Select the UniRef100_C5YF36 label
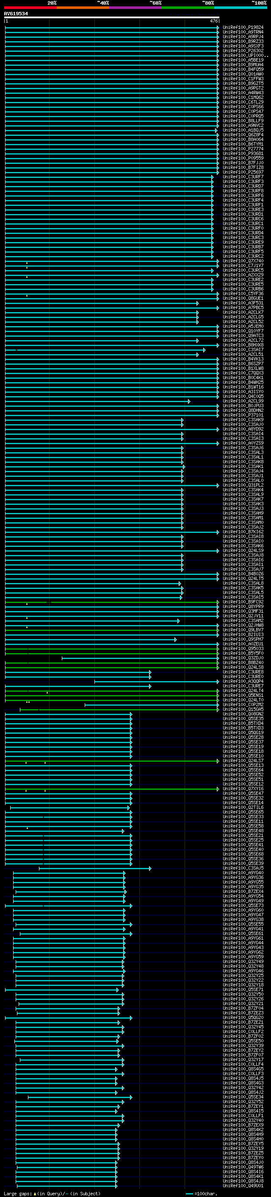 (x=243, y=293)
